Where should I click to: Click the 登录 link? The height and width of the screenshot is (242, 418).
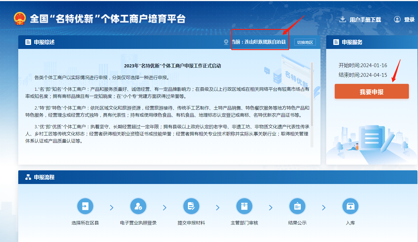409,20
